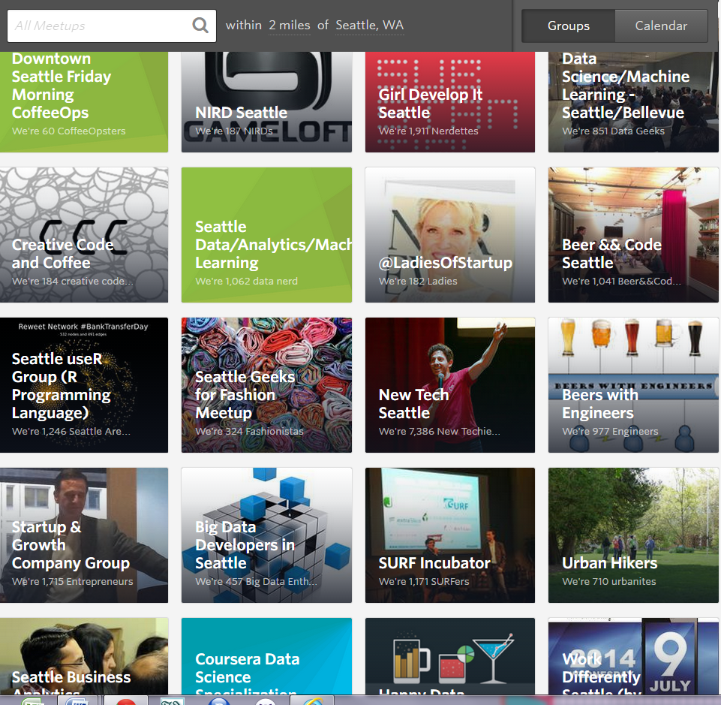Open the NIRD Seattle group card
721x705 pixels.
coord(266,101)
